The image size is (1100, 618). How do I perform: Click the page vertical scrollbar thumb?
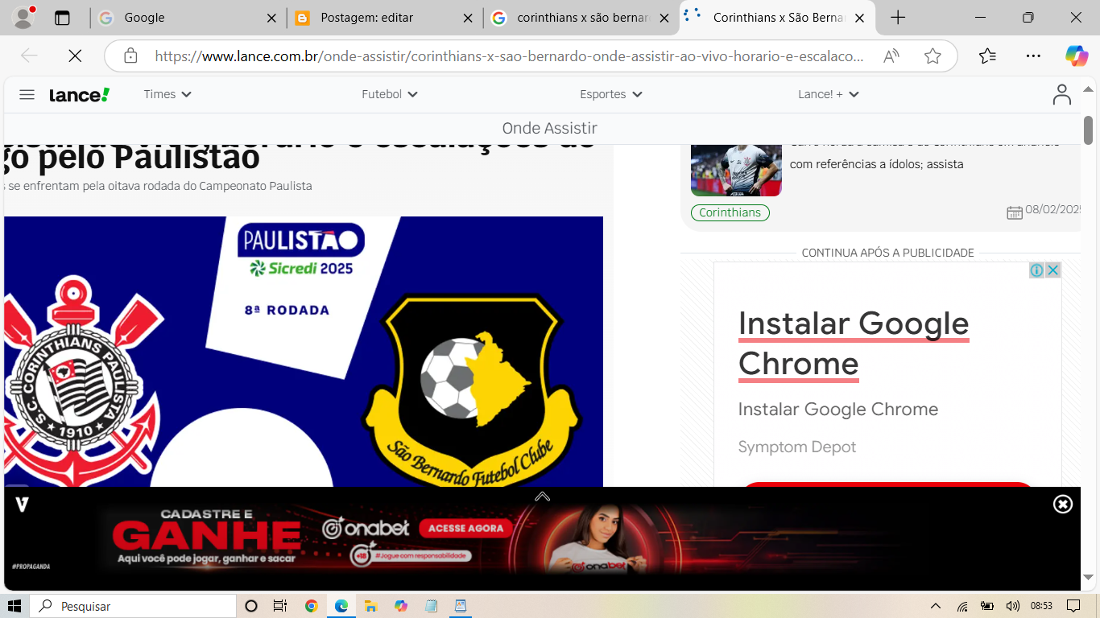(1088, 130)
